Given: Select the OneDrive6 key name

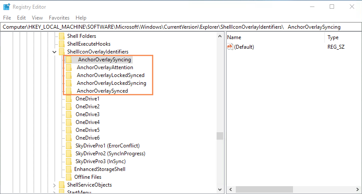Looking at the screenshot, I should [x=87, y=138].
